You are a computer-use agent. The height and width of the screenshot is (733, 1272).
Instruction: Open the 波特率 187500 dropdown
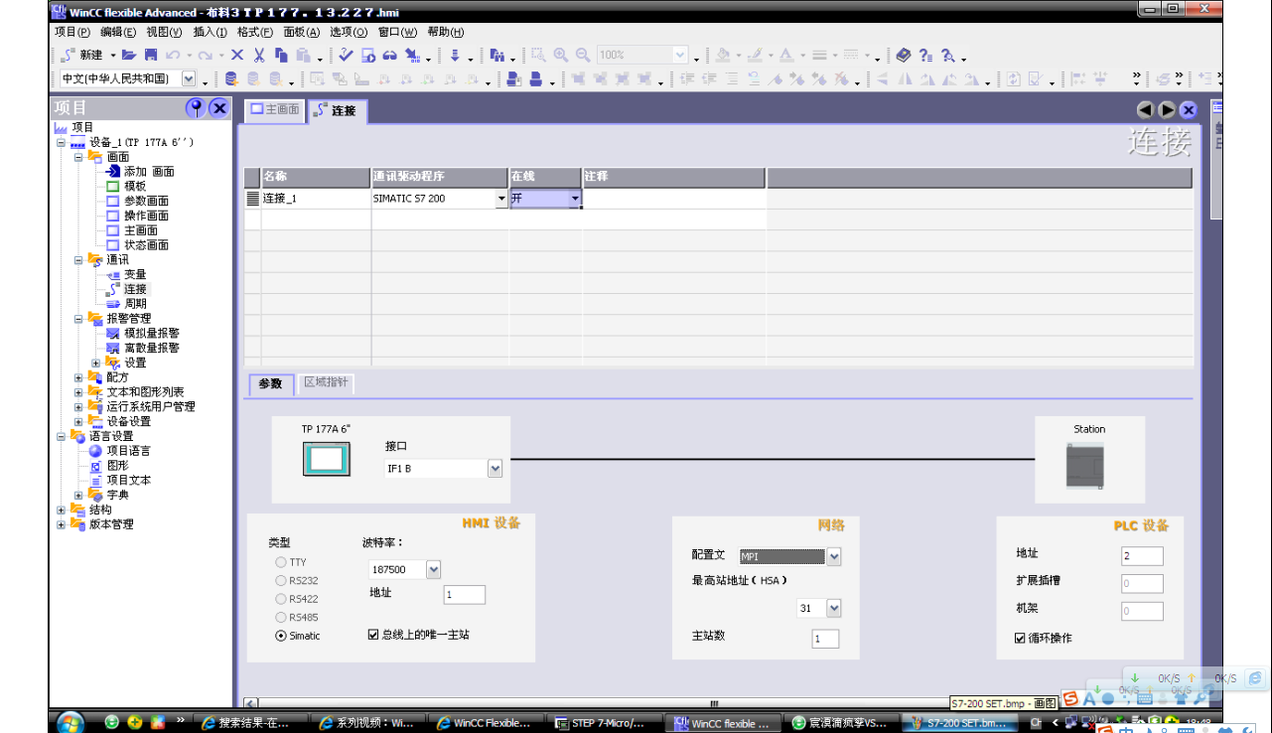[x=433, y=569]
